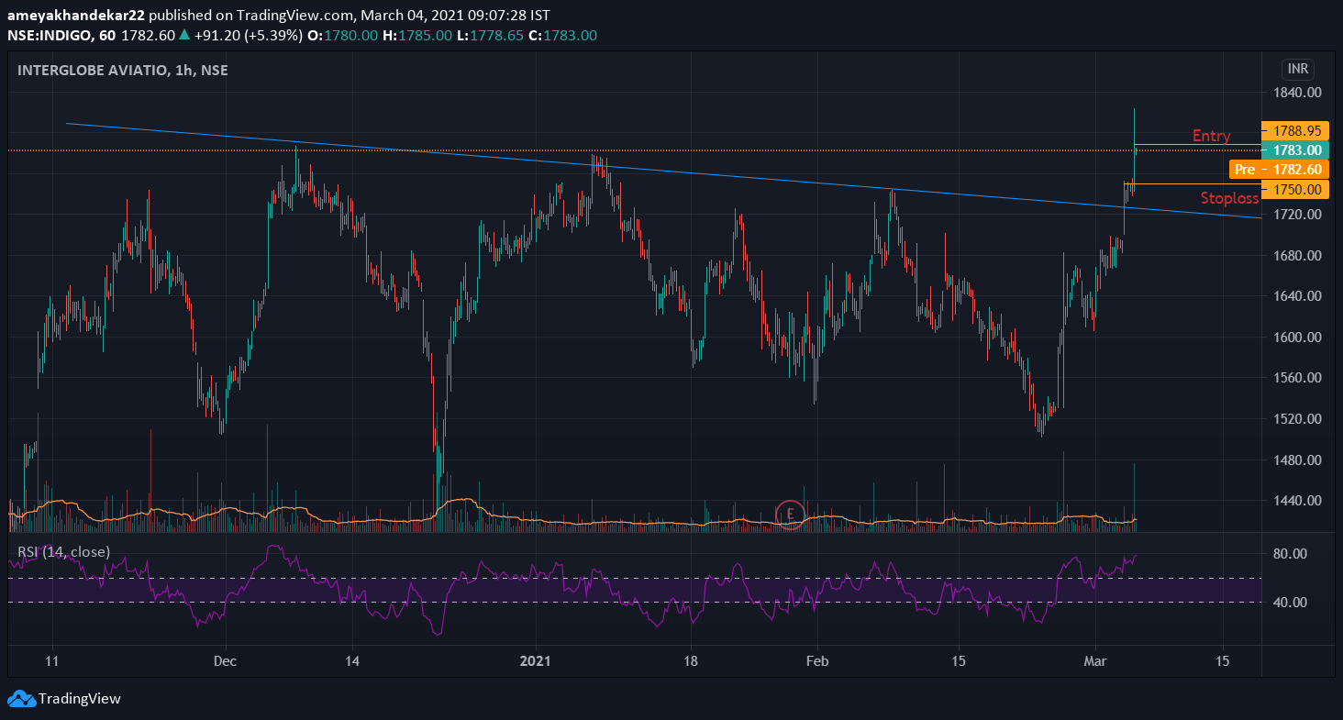Click the 'Entry' label on the chart

point(1211,136)
